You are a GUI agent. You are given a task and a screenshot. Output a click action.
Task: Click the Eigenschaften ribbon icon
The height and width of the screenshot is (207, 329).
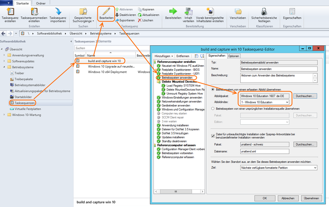coord(292,12)
